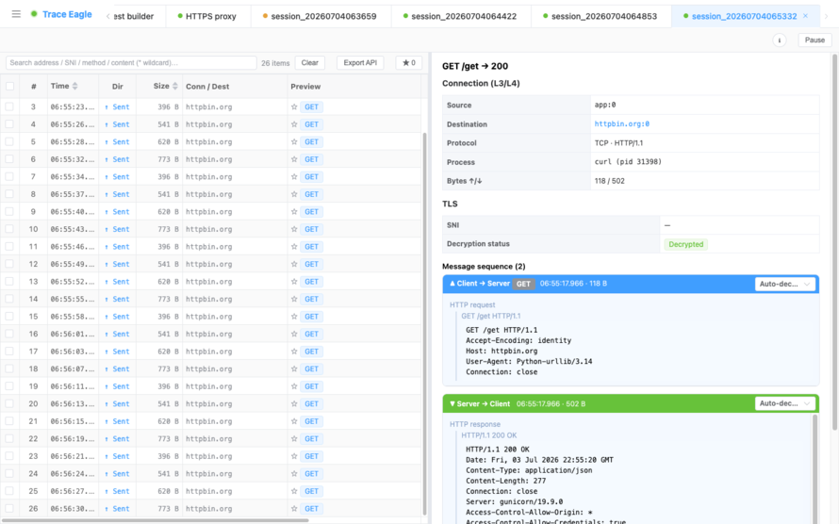839x524 pixels.
Task: Click GET badge in row 4
Action: point(311,124)
